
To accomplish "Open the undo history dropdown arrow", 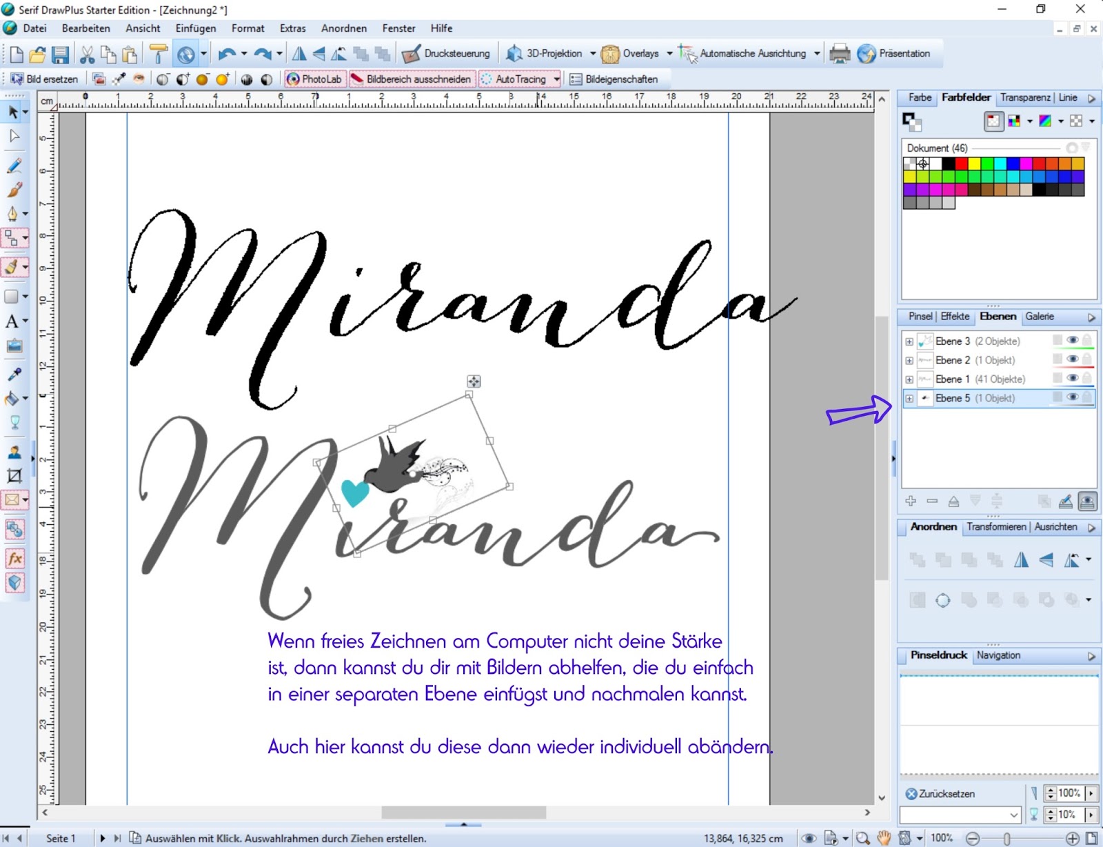I will [x=244, y=54].
